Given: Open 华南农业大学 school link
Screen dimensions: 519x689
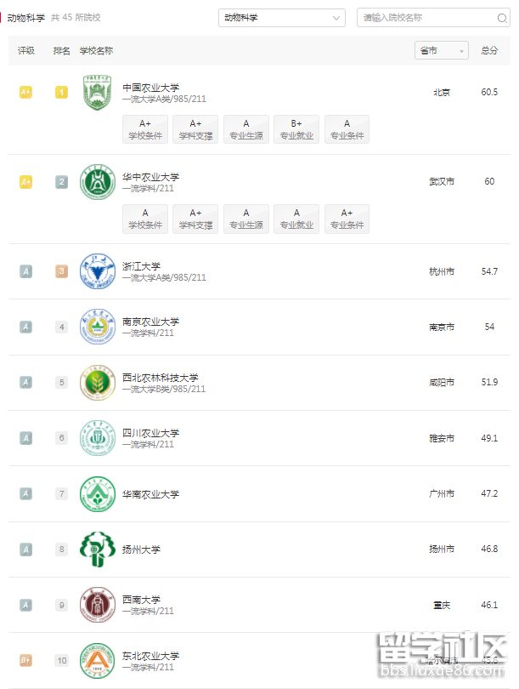Looking at the screenshot, I should [151, 494].
